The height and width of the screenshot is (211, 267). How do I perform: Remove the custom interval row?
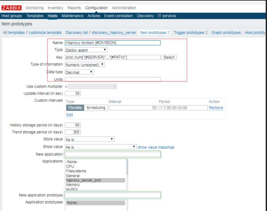(x=216, y=108)
